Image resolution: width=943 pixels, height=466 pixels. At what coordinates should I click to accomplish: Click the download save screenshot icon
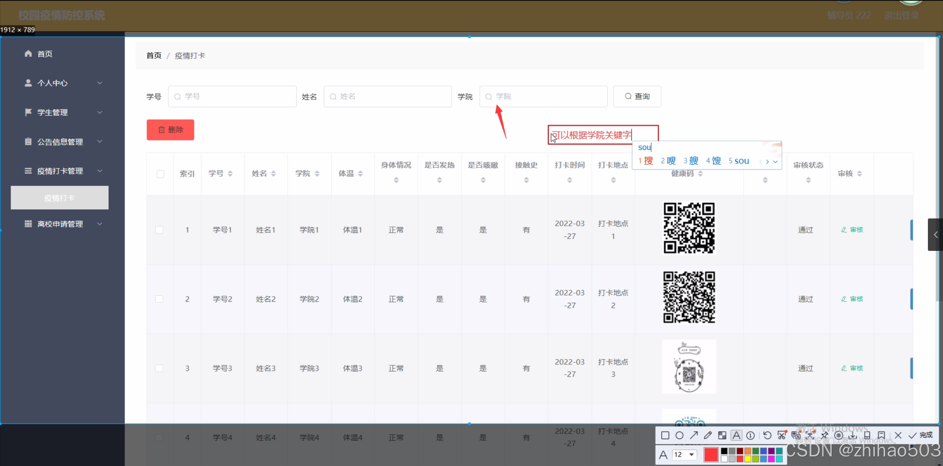point(853,435)
